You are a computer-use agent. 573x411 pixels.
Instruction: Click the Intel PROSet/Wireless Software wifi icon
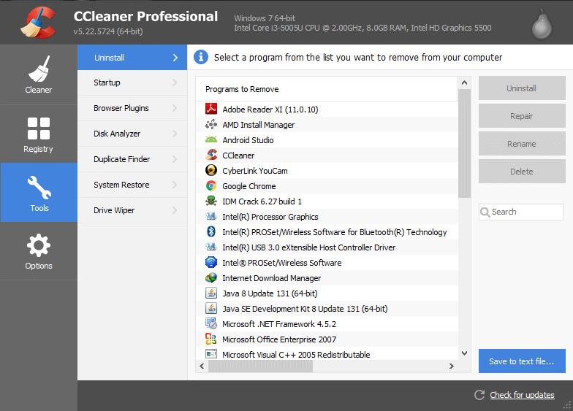point(210,263)
